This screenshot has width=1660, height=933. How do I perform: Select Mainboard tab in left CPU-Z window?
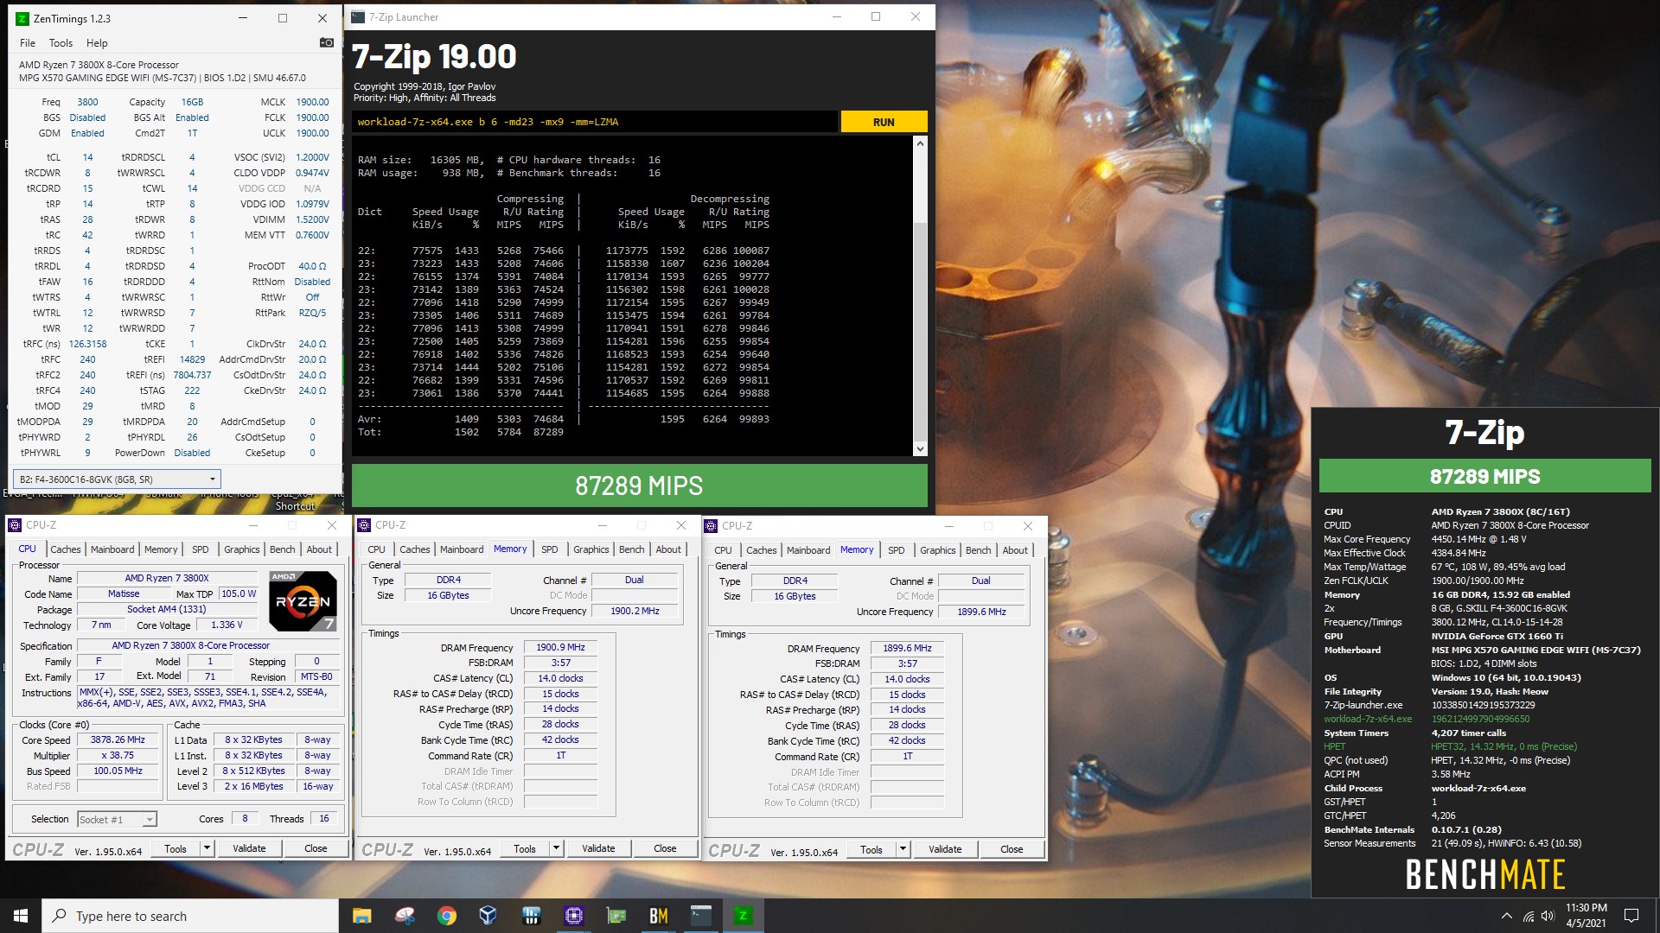pyautogui.click(x=112, y=549)
